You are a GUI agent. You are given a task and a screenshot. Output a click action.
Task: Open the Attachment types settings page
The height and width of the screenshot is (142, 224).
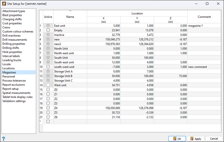pyautogui.click(x=14, y=11)
